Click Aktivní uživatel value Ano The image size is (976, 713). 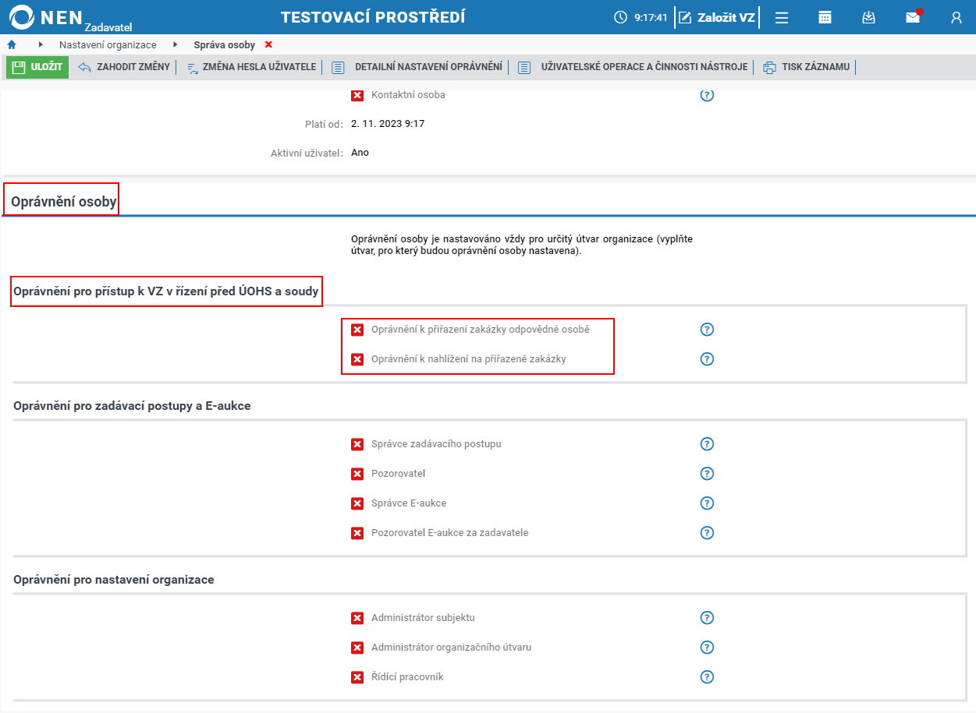tap(360, 153)
